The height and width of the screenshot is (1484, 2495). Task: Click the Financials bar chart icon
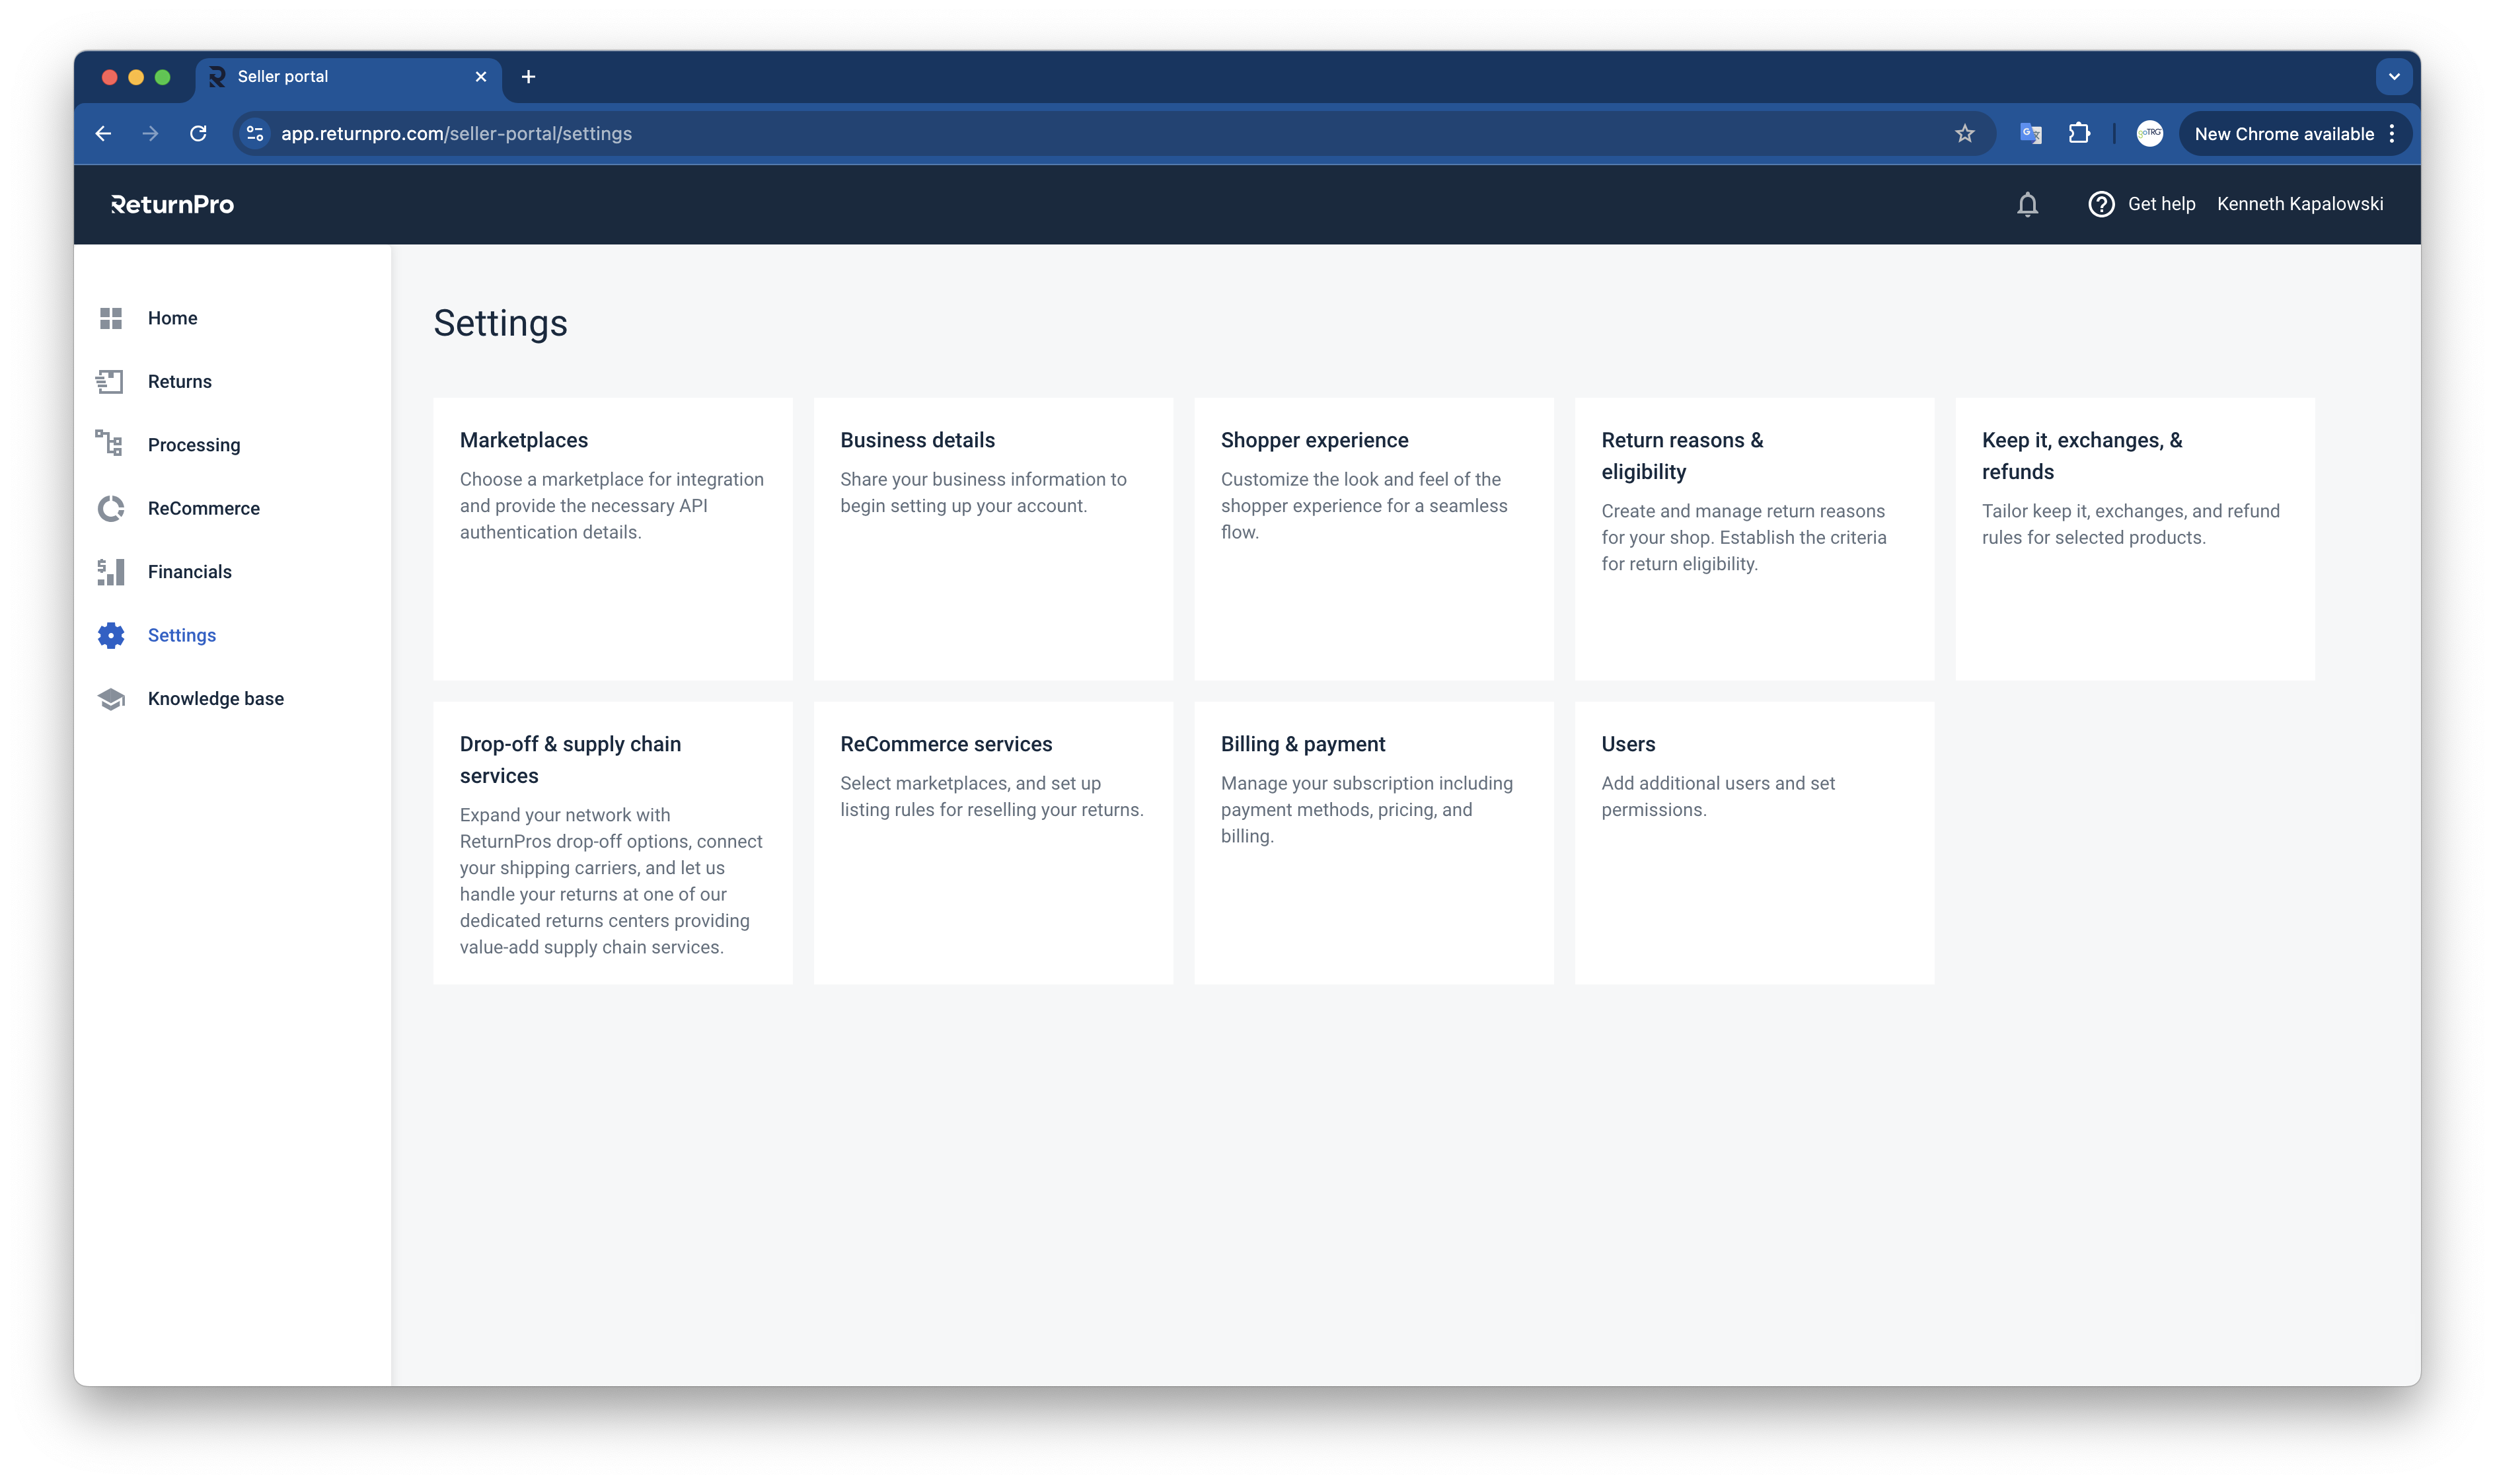(x=111, y=572)
